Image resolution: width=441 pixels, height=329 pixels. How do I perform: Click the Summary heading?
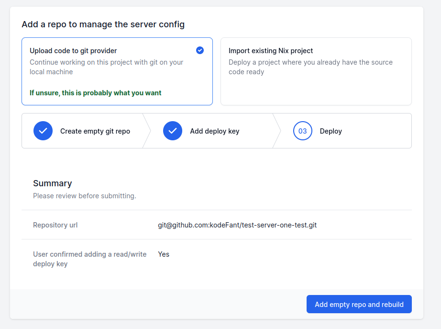coord(53,183)
